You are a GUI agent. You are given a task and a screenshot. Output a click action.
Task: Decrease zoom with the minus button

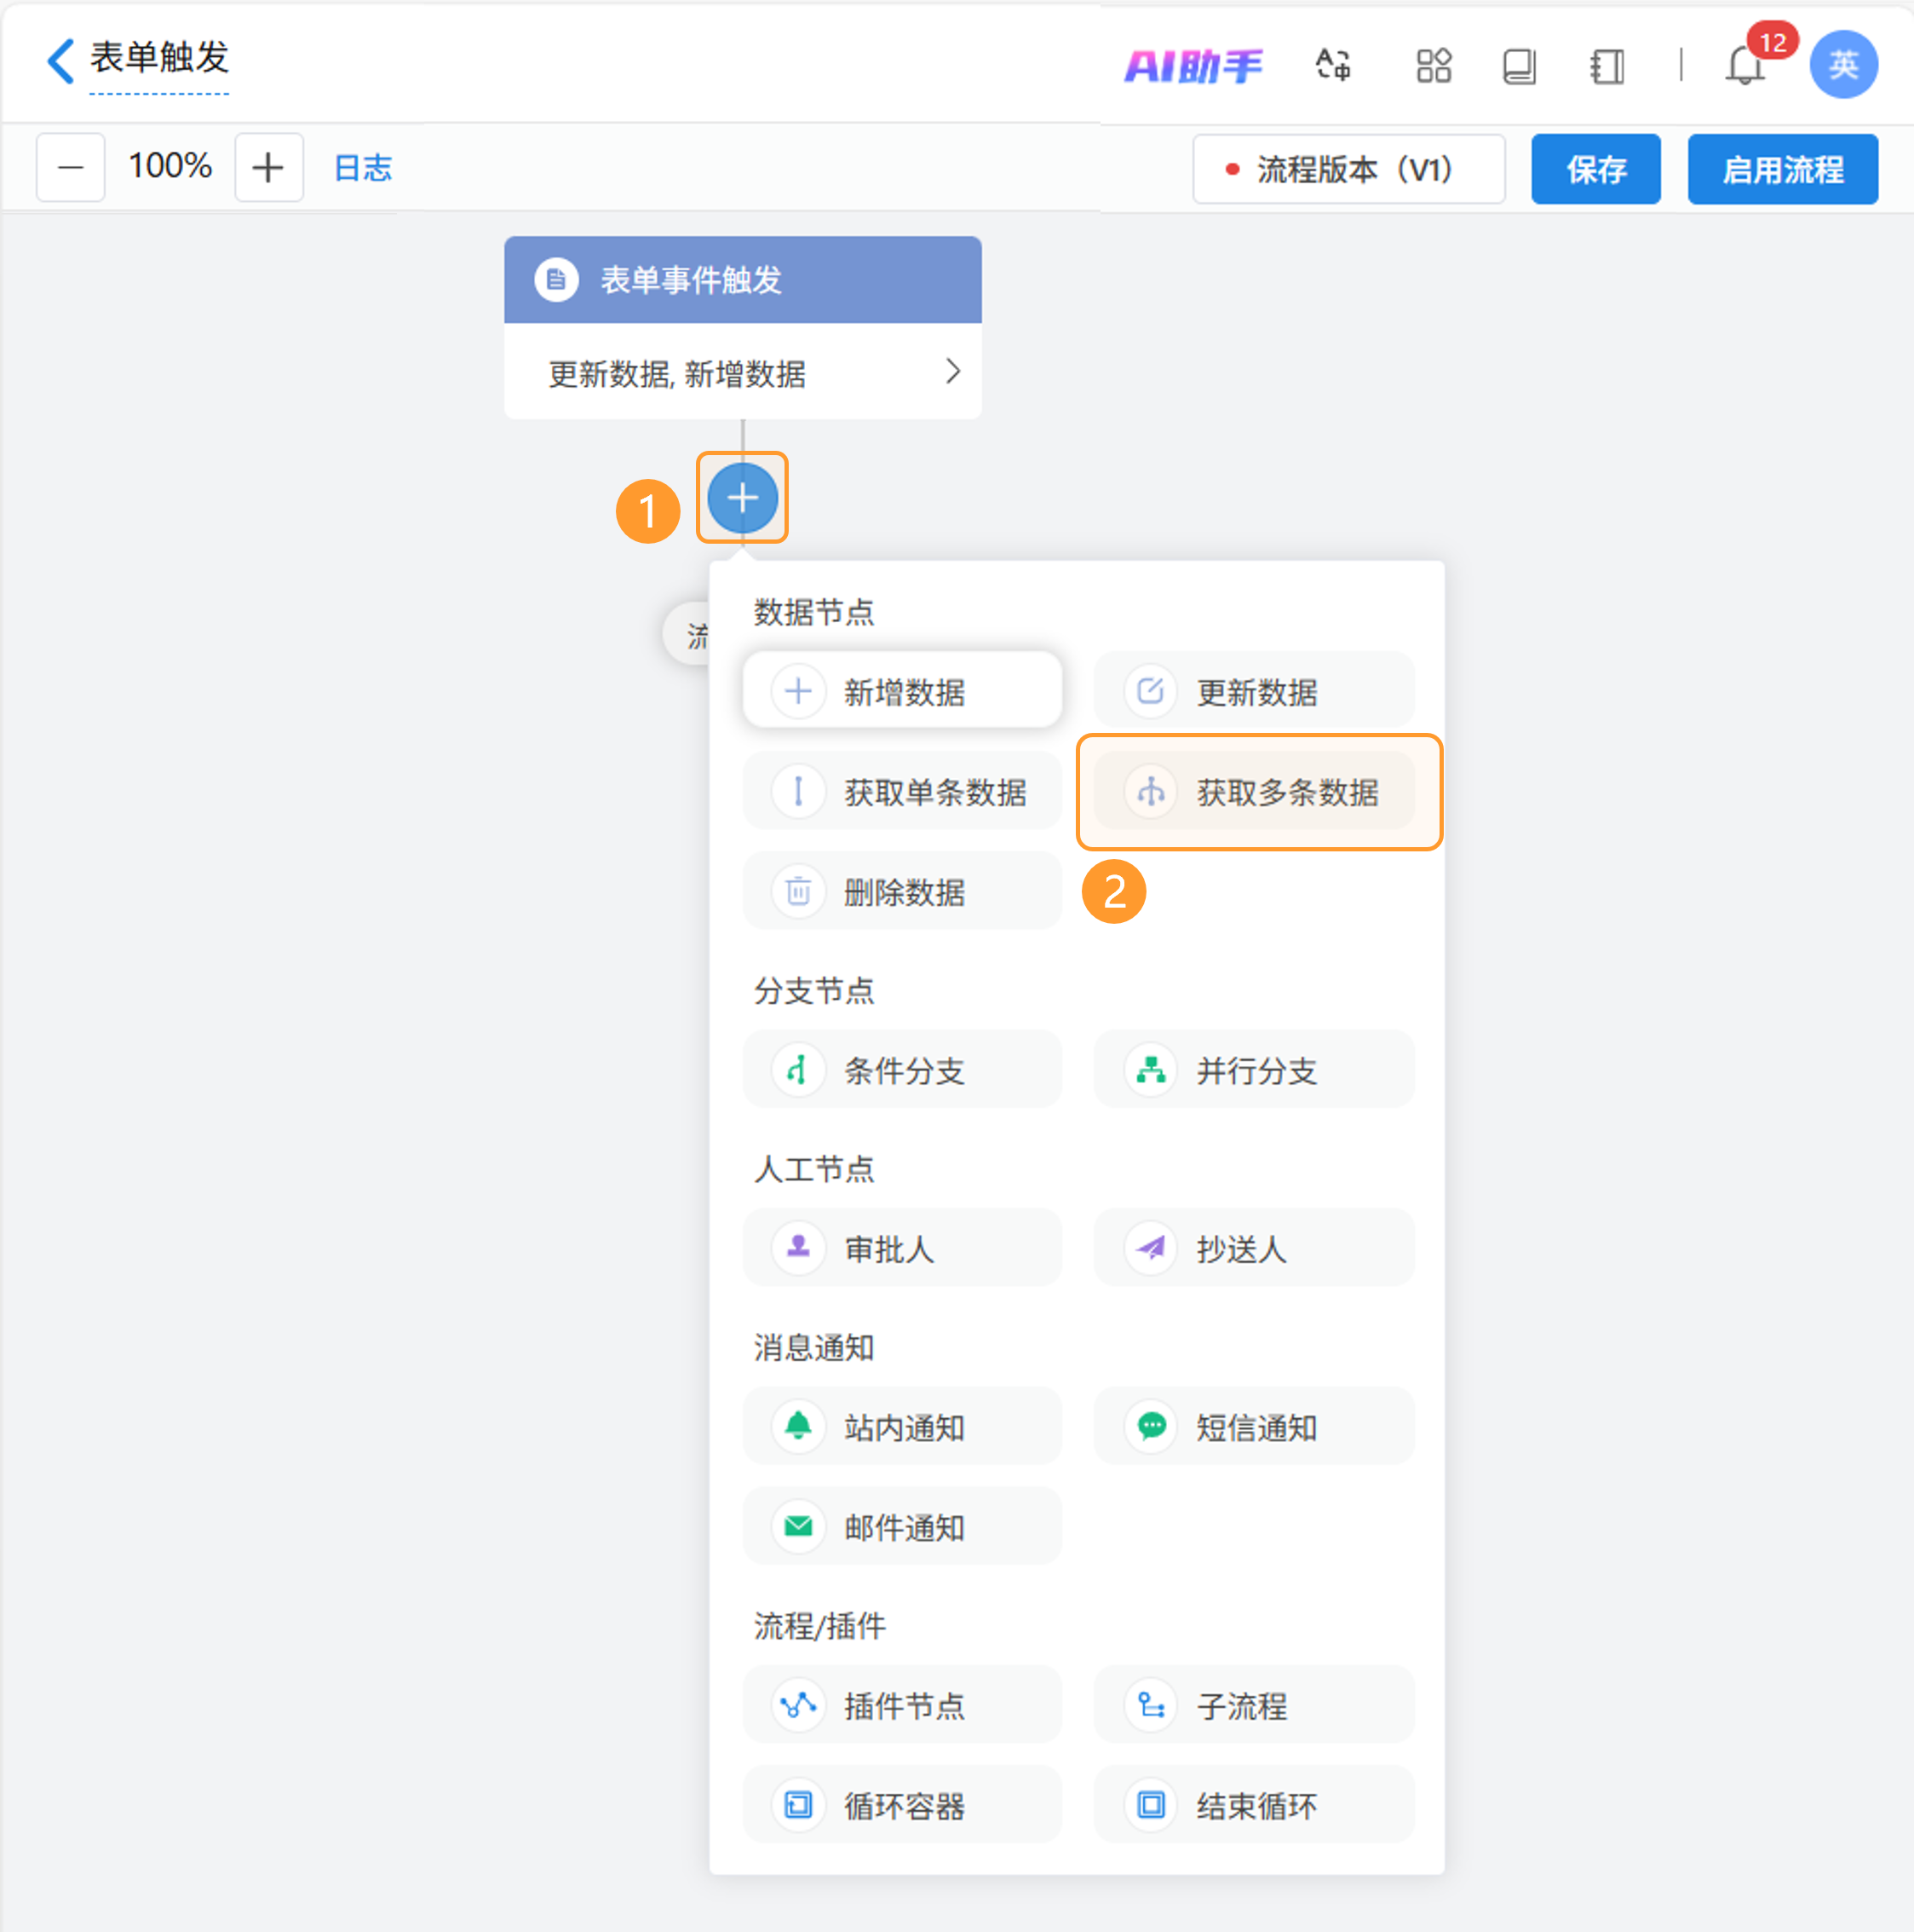click(71, 168)
